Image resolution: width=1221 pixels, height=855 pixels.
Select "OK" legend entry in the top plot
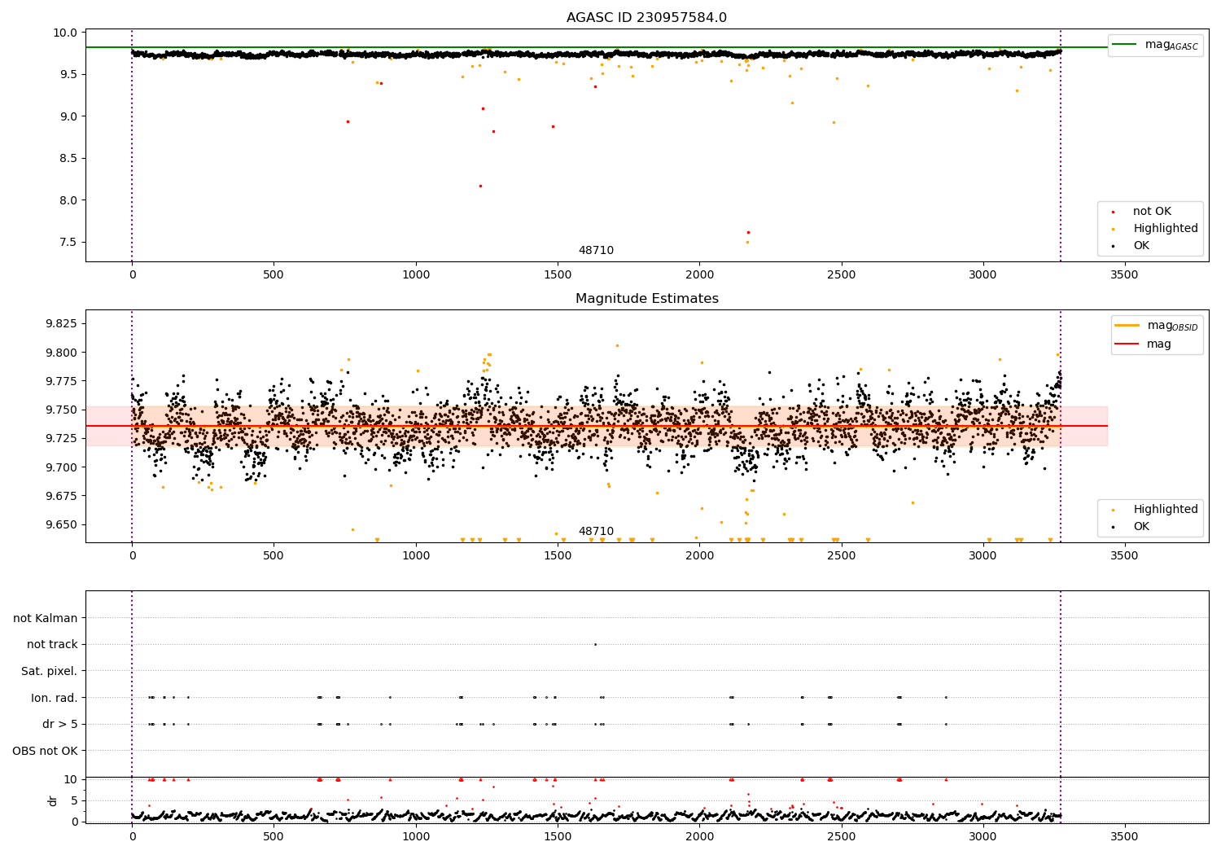pos(1141,246)
